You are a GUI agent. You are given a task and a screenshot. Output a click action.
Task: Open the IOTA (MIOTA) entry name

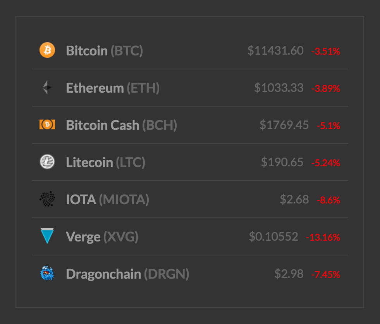pyautogui.click(x=108, y=200)
